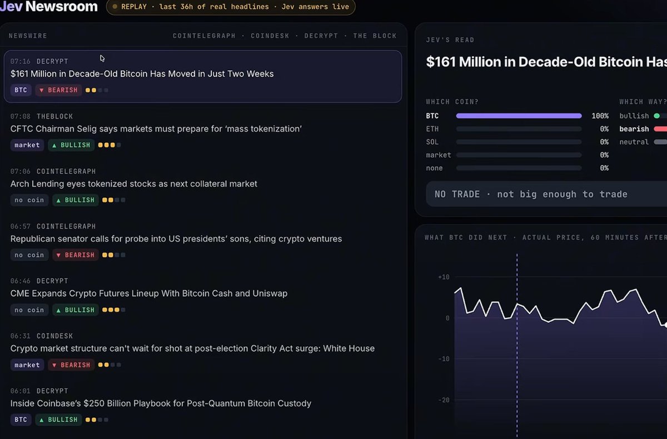Select THE BLOCK source filter
Image resolution: width=667 pixels, height=439 pixels.
375,36
